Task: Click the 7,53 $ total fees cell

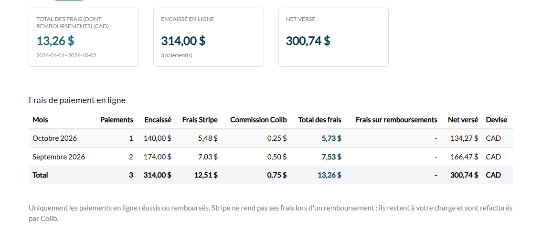Action: click(331, 157)
